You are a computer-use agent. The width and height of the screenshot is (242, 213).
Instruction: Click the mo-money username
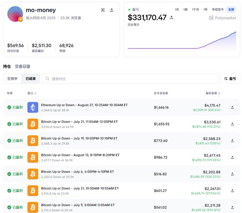tap(41, 10)
